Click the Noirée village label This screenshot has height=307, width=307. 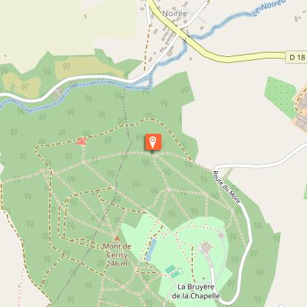click(175, 13)
